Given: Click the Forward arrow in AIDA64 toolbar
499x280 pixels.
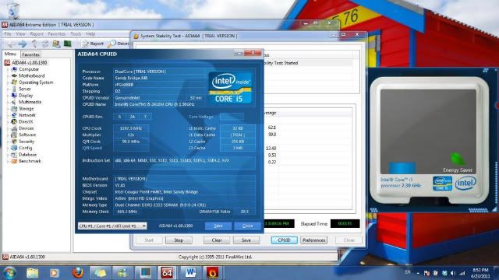Looking at the screenshot, I should click(x=23, y=44).
